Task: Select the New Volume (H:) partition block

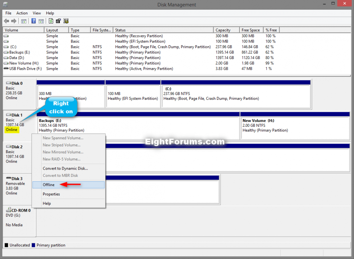Action: [295, 125]
